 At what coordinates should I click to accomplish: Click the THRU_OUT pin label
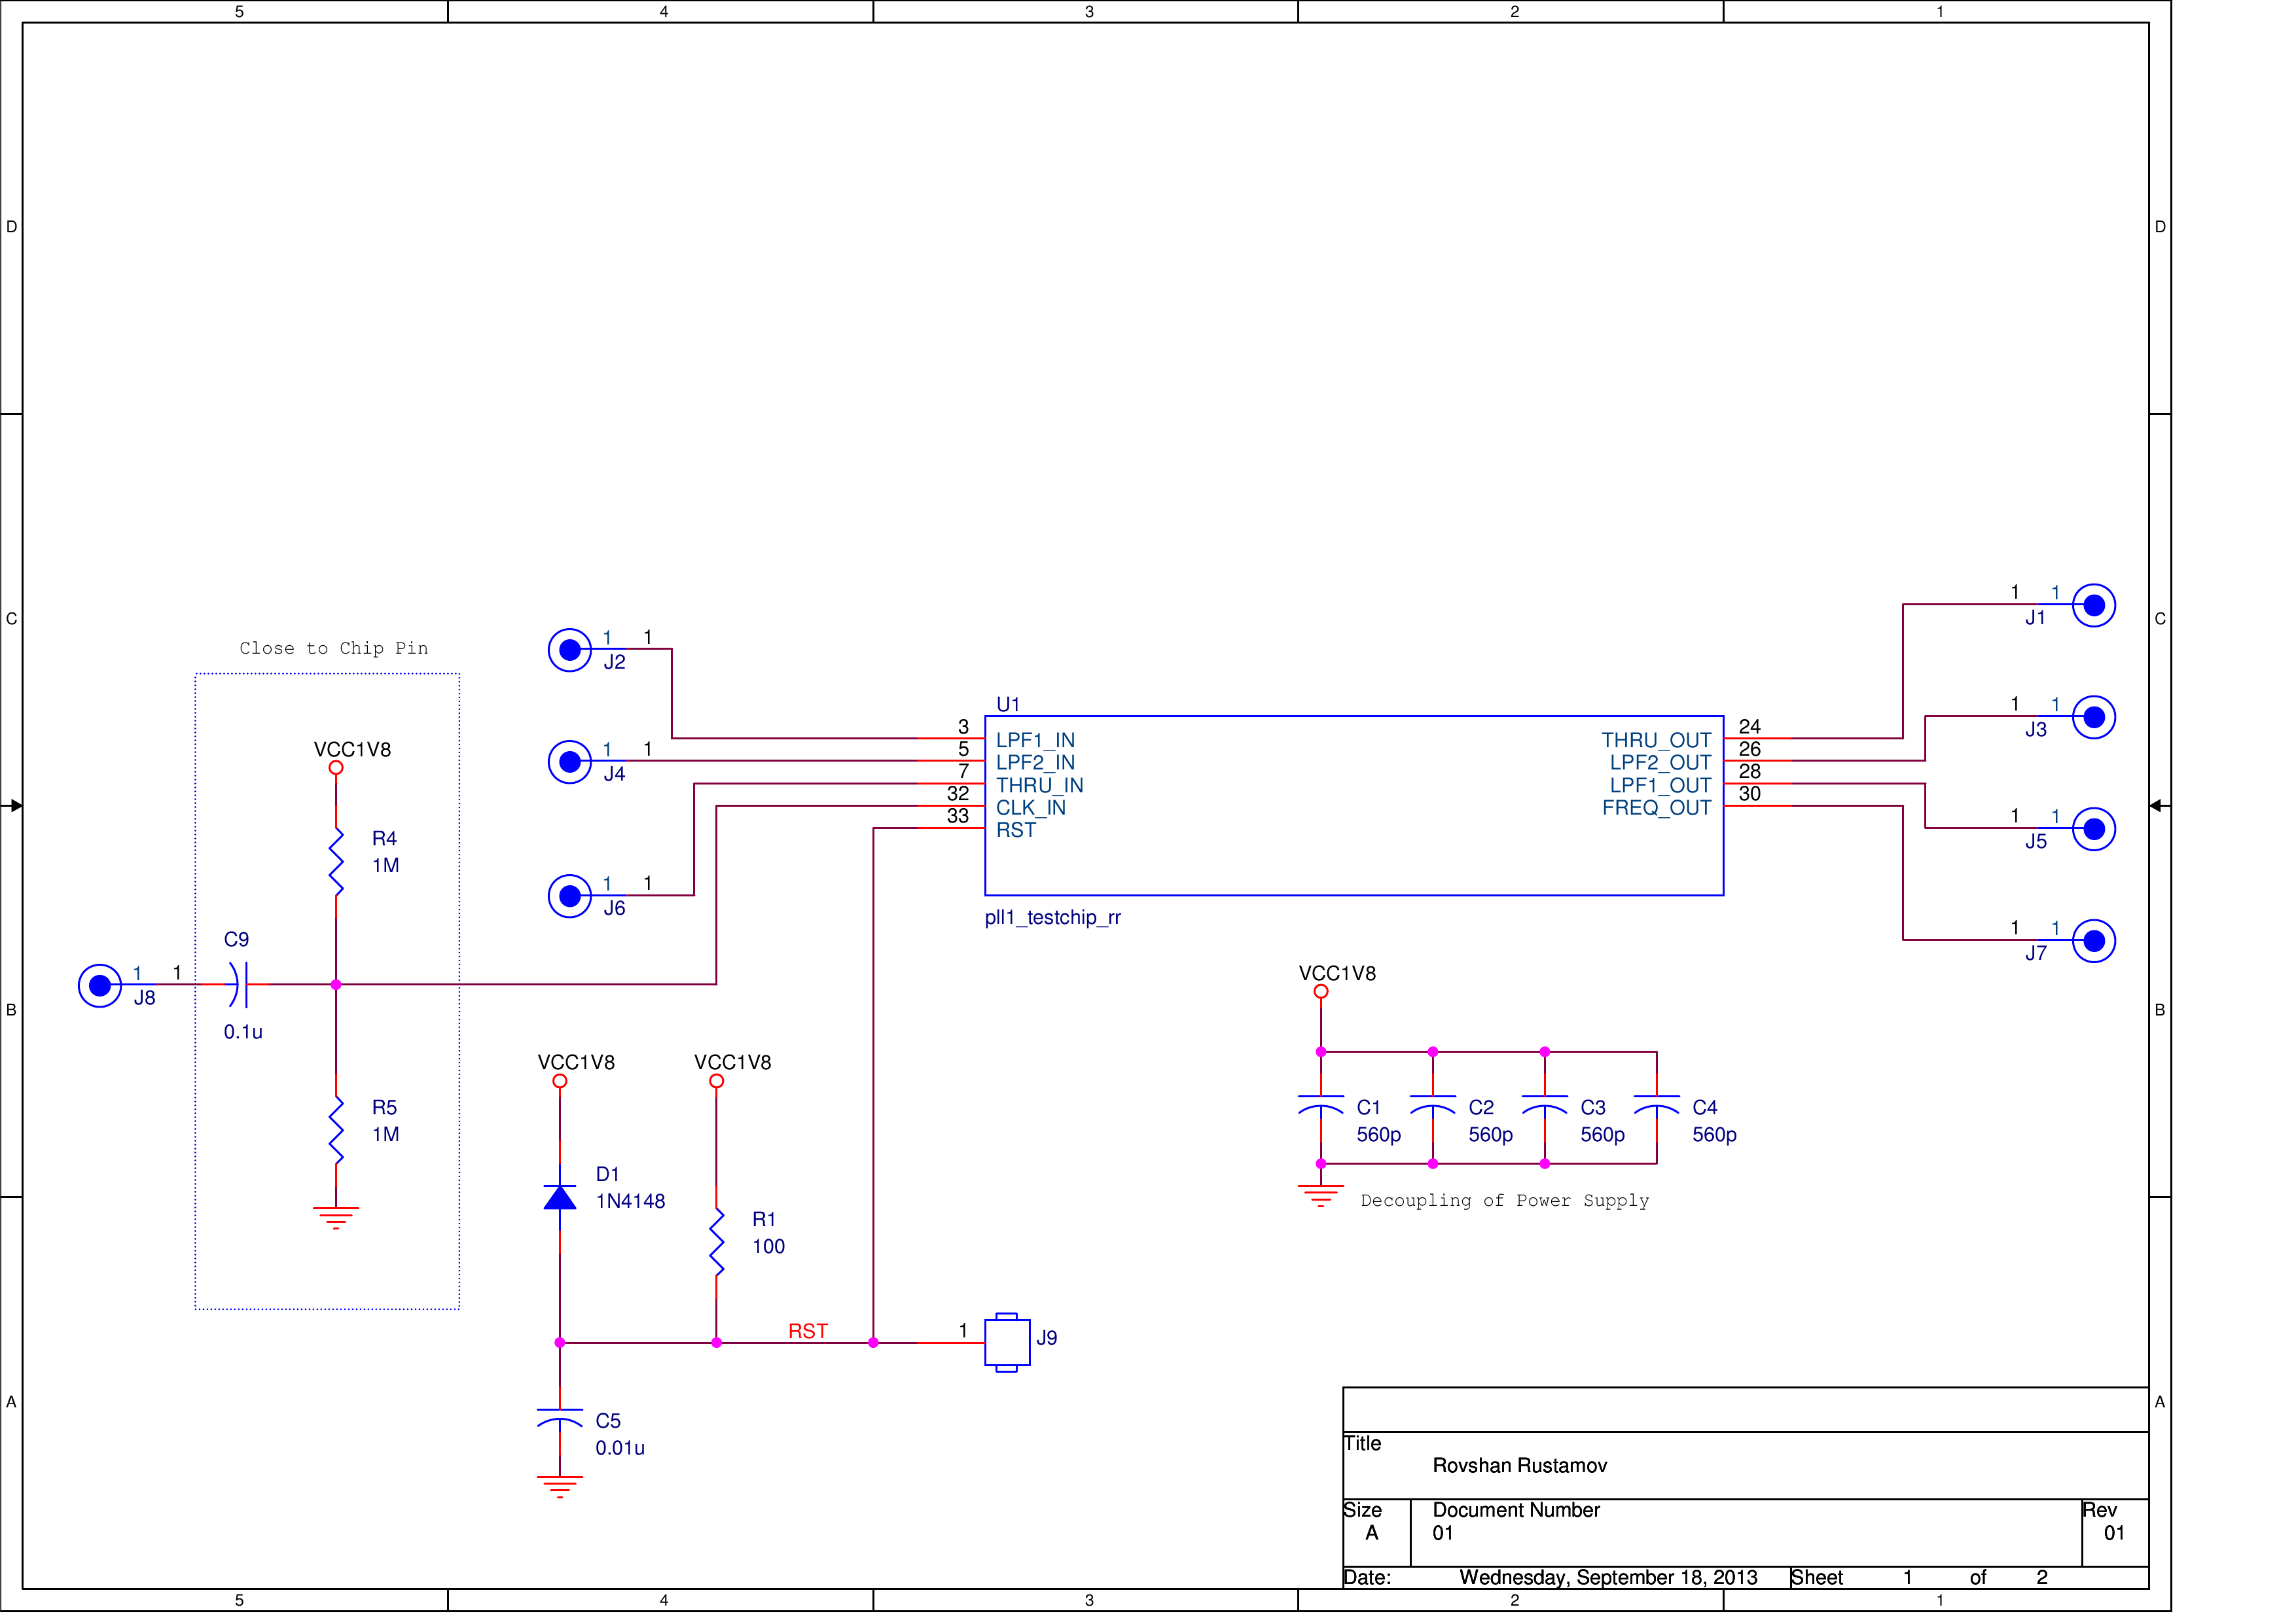point(1656,741)
